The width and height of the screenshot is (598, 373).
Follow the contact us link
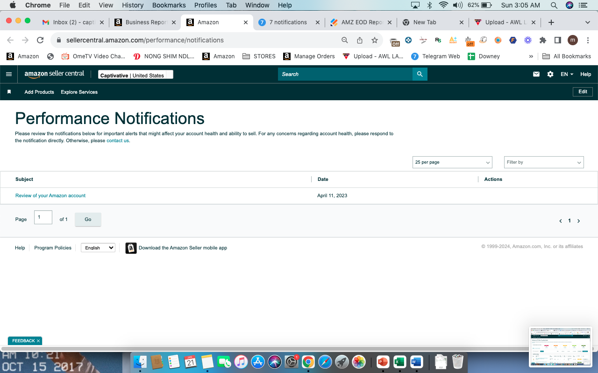pyautogui.click(x=118, y=141)
